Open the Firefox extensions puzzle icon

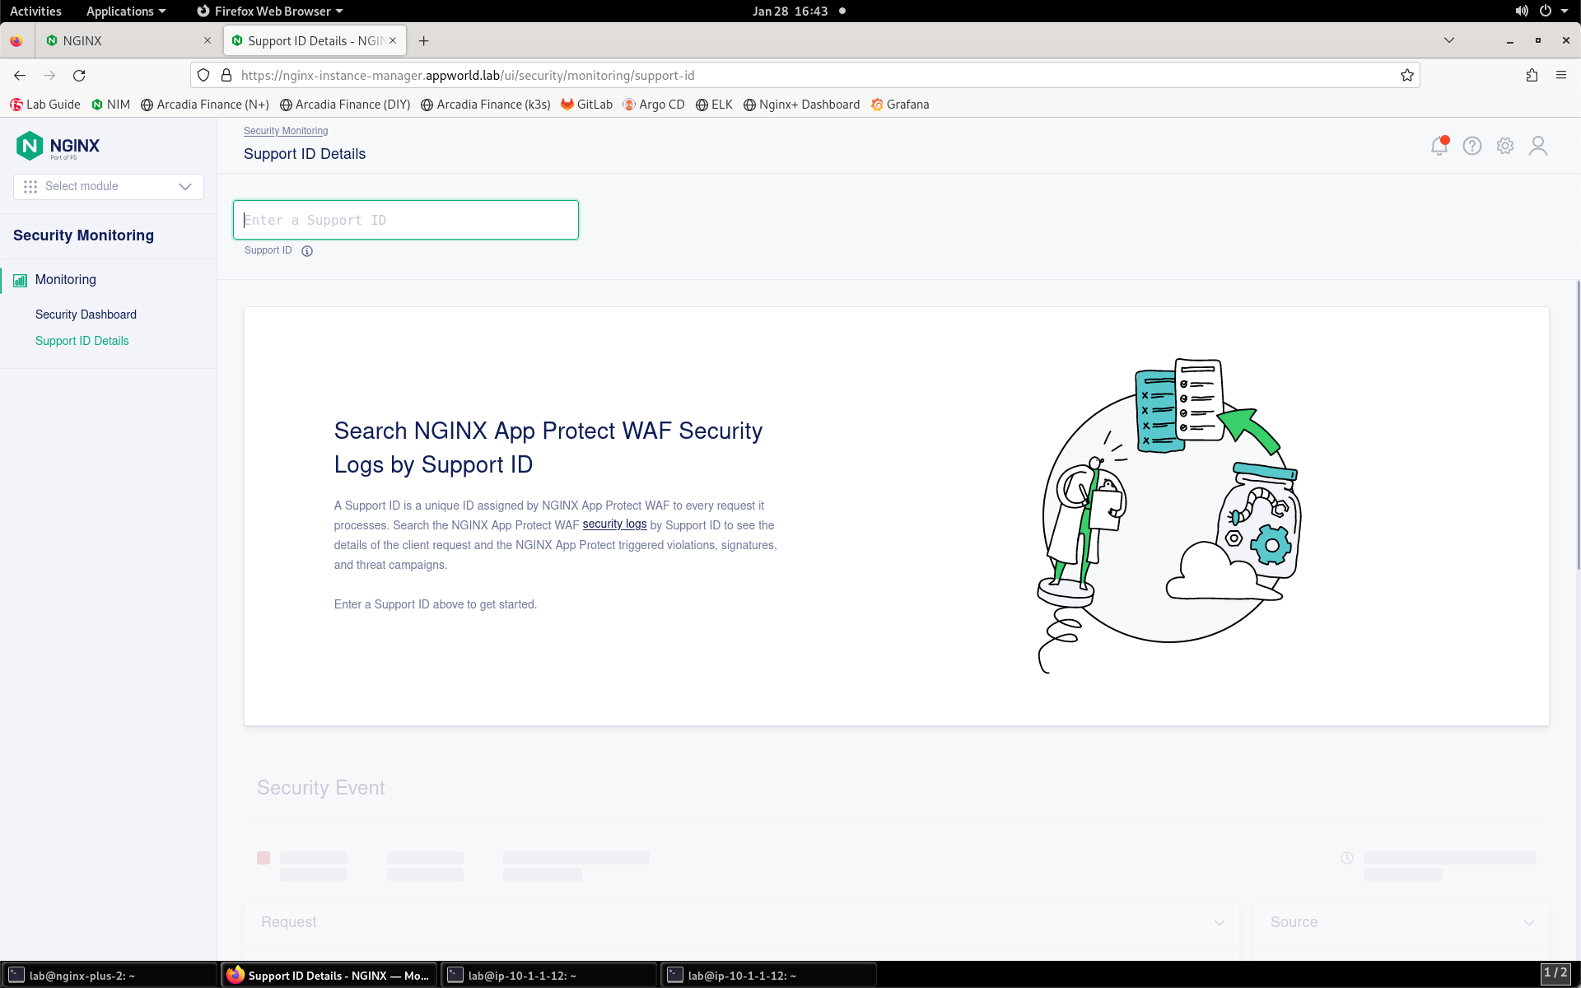pyautogui.click(x=1532, y=76)
